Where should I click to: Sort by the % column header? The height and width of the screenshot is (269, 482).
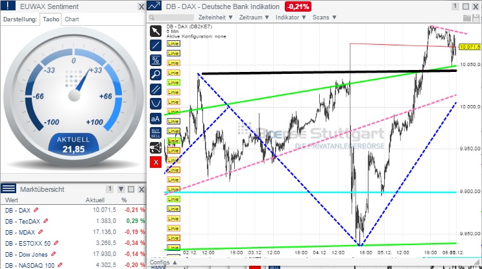[x=124, y=200]
